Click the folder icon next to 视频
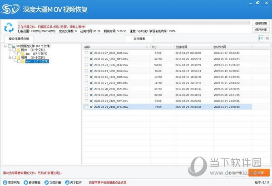 point(18,57)
